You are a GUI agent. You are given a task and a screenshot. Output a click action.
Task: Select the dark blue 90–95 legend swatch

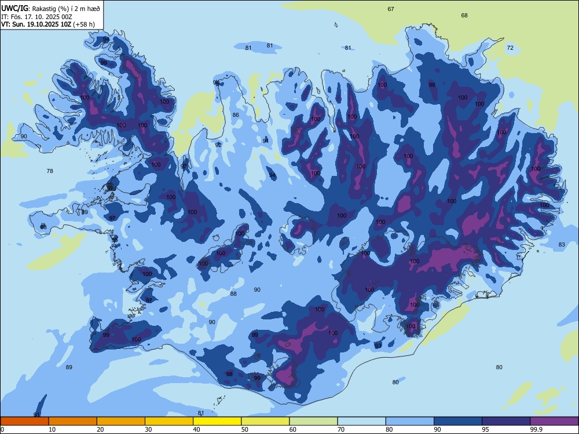[458, 421]
